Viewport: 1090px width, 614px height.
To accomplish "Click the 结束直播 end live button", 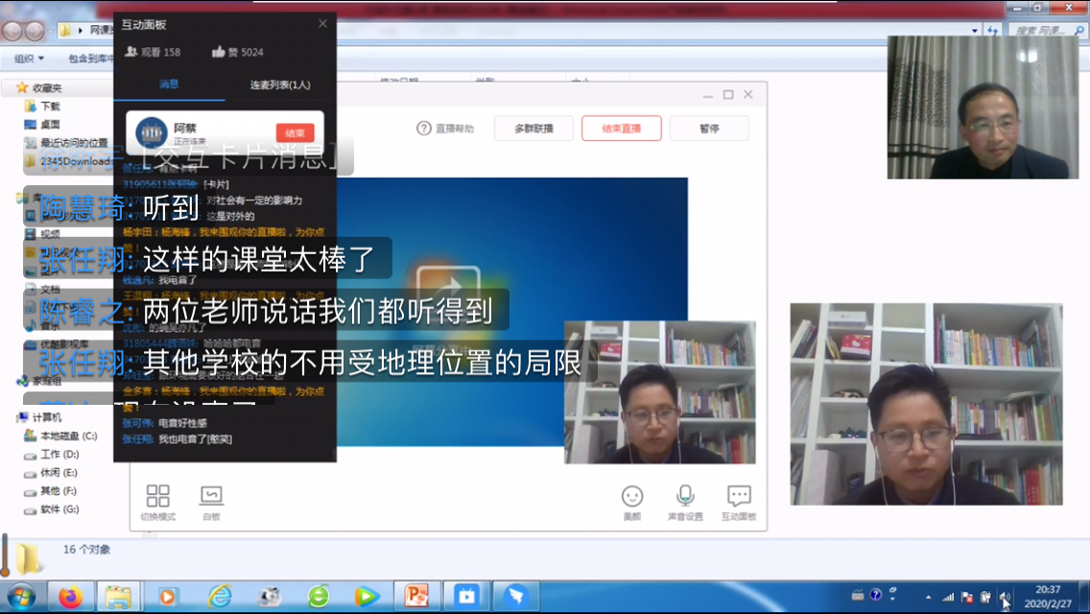I will [x=622, y=128].
